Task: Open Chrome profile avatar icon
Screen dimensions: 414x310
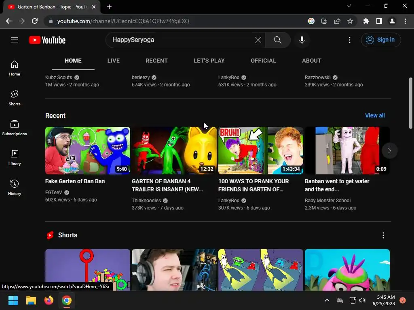Action: point(392,21)
